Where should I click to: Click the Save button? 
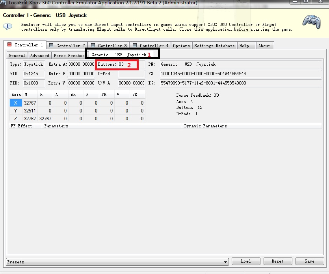[x=310, y=261]
